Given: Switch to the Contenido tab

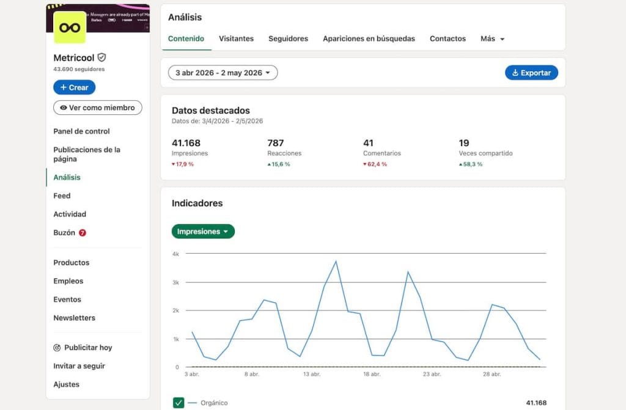Looking at the screenshot, I should (186, 38).
